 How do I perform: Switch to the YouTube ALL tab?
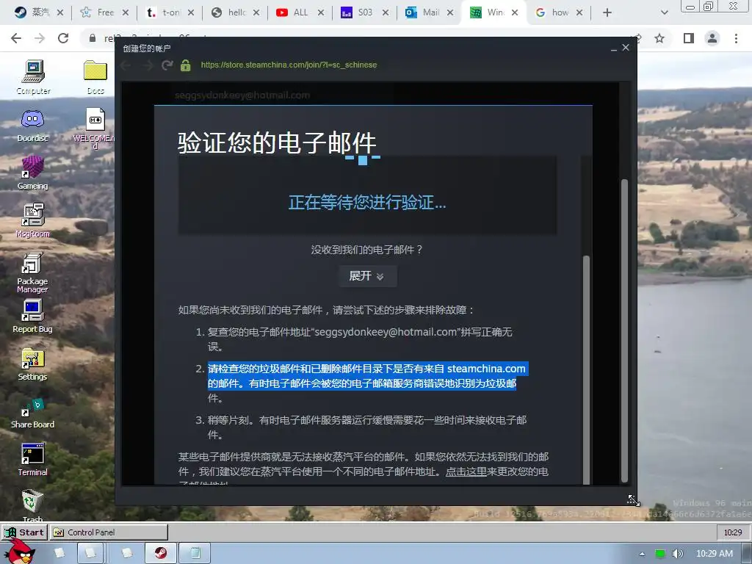click(x=300, y=12)
